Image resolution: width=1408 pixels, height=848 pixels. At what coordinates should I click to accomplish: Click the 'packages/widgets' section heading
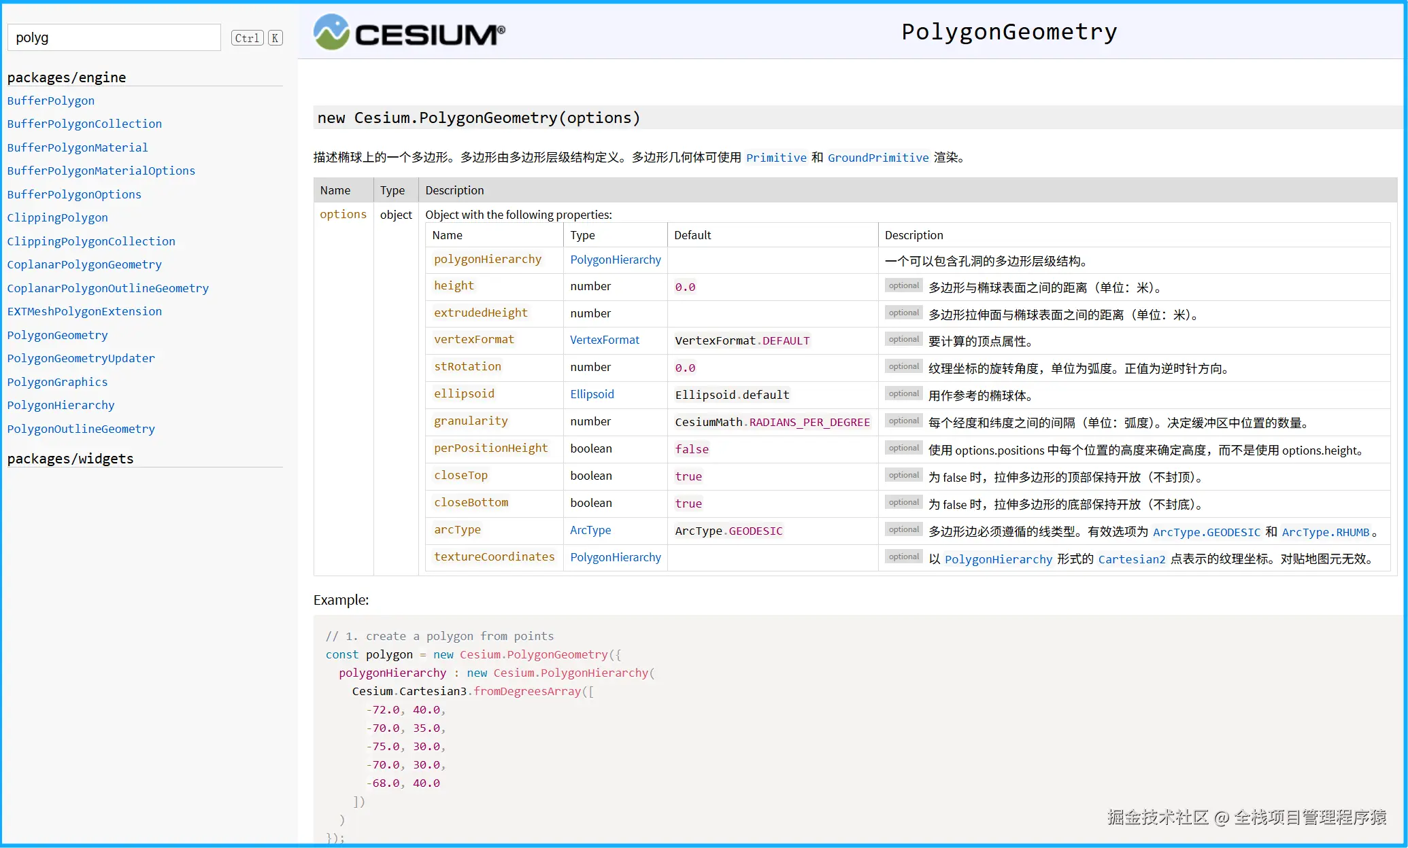point(70,459)
